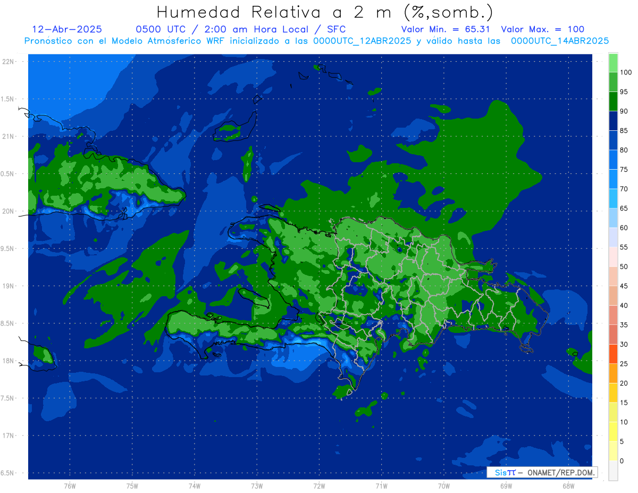Click the legend value '80'
The height and width of the screenshot is (493, 638).
pyautogui.click(x=624, y=150)
